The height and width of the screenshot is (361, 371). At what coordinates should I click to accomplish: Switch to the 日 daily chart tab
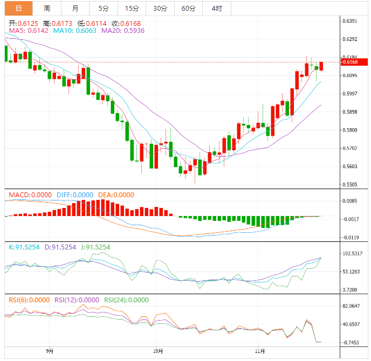point(19,8)
